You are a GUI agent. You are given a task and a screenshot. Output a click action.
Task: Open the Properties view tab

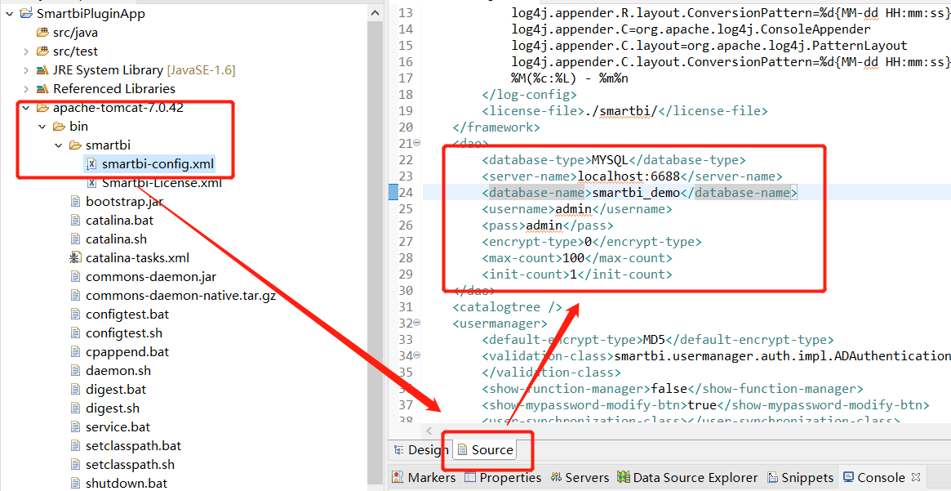pyautogui.click(x=503, y=478)
